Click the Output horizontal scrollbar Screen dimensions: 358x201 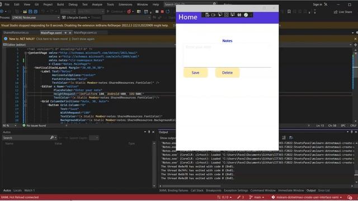coord(256,186)
